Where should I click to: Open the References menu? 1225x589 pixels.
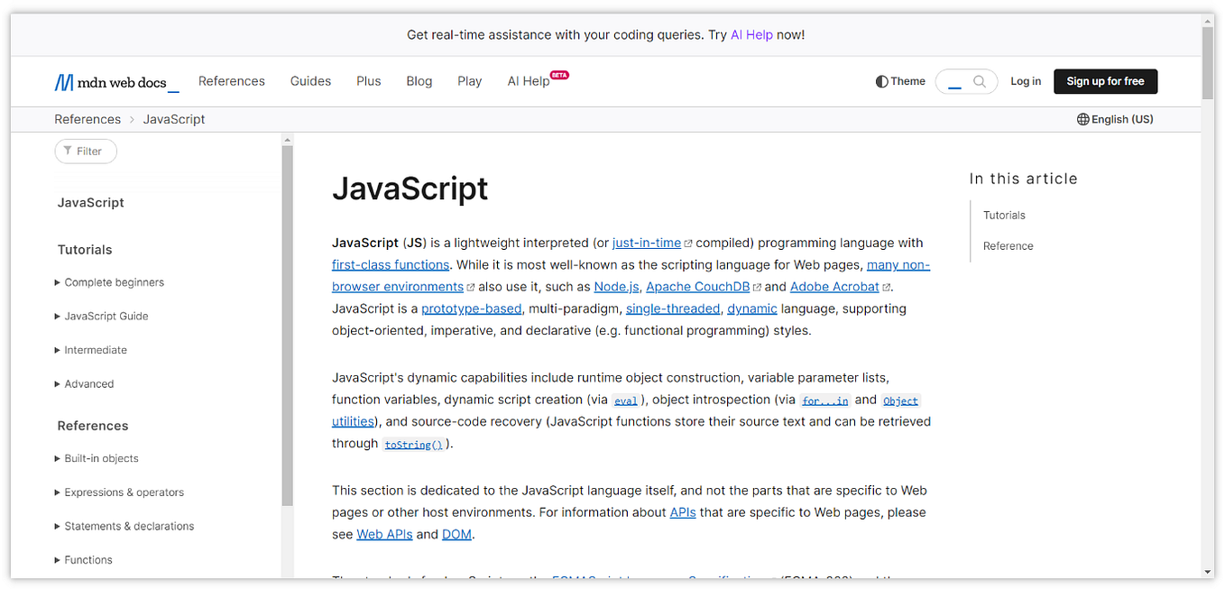pos(232,81)
